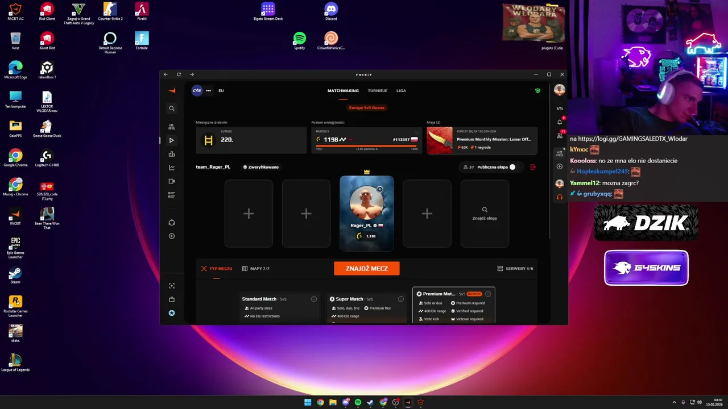Open the notifications bell icon
The height and width of the screenshot is (409, 728).
[x=560, y=122]
